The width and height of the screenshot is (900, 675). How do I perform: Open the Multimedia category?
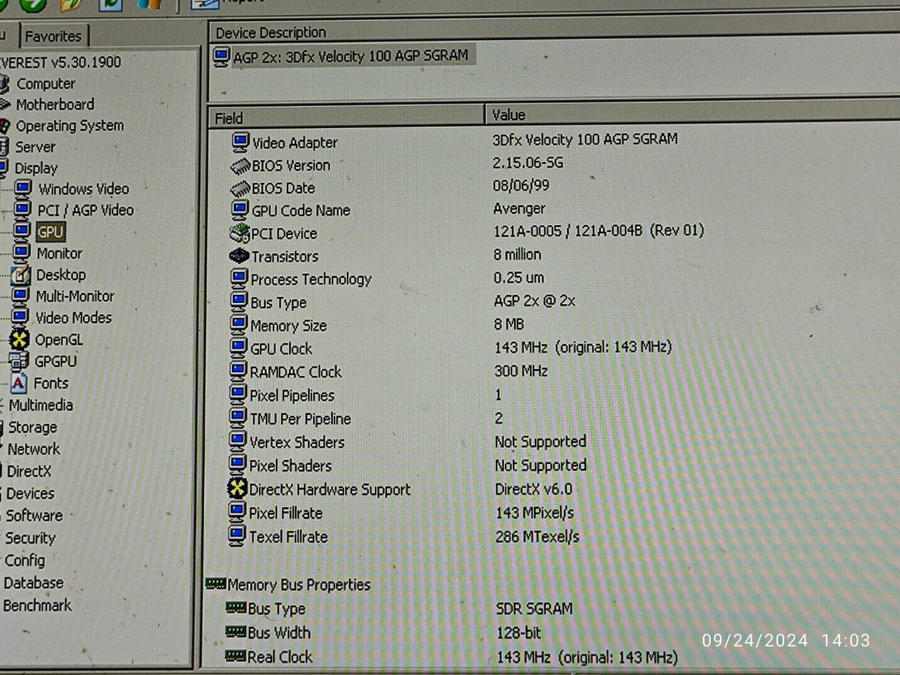(x=40, y=405)
